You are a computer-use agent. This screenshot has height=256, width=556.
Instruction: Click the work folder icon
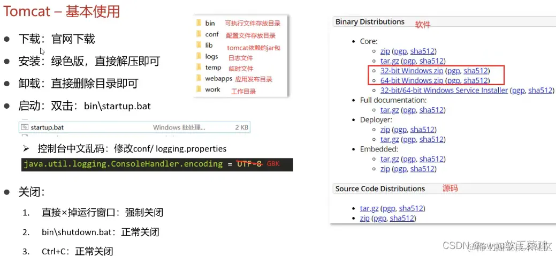(x=199, y=89)
